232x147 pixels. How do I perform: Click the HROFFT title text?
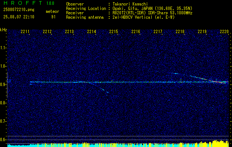[x=23, y=3]
